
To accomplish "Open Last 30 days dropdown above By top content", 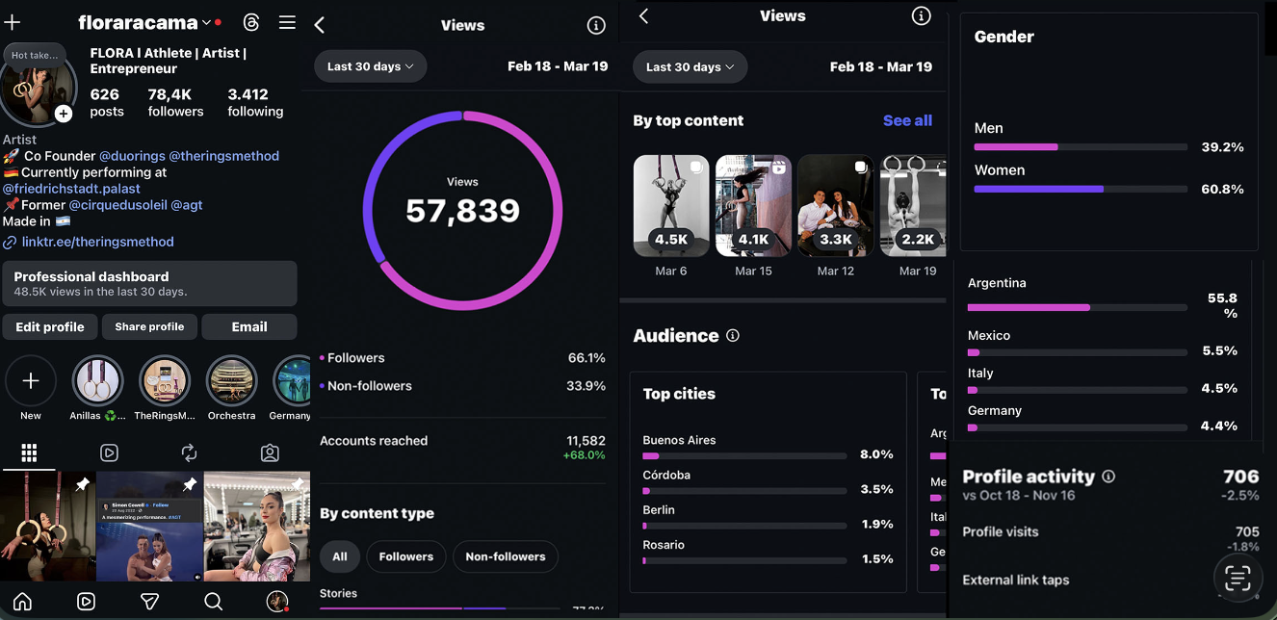I will pyautogui.click(x=690, y=66).
